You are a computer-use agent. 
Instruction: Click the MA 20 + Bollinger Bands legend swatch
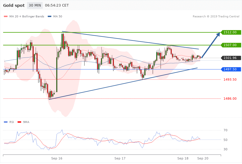pos(6,16)
